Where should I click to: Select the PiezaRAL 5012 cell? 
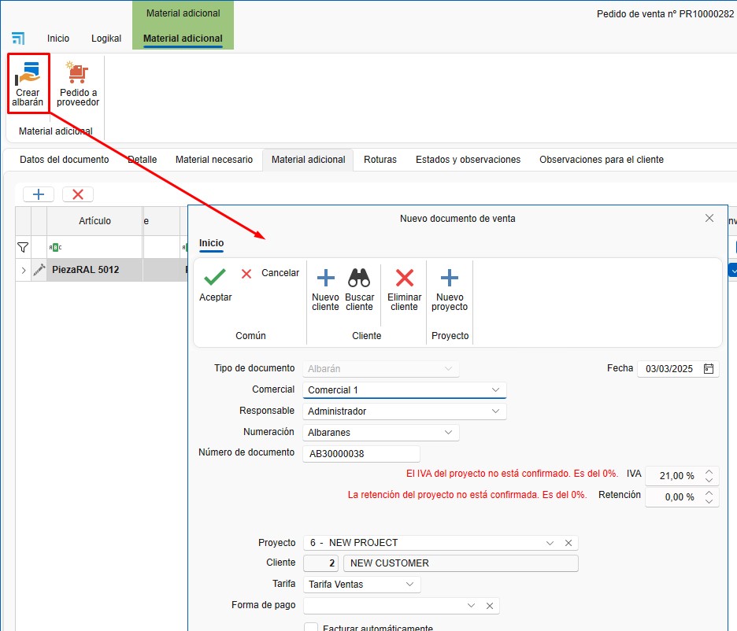pos(94,270)
